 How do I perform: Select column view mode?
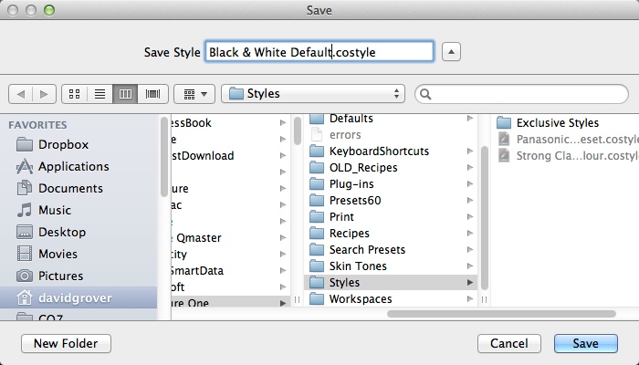tap(125, 94)
